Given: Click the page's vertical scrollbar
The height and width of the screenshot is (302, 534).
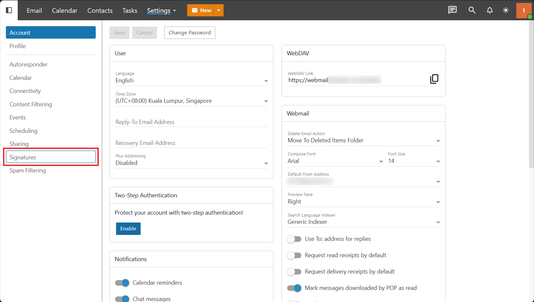Looking at the screenshot, I should [531, 95].
